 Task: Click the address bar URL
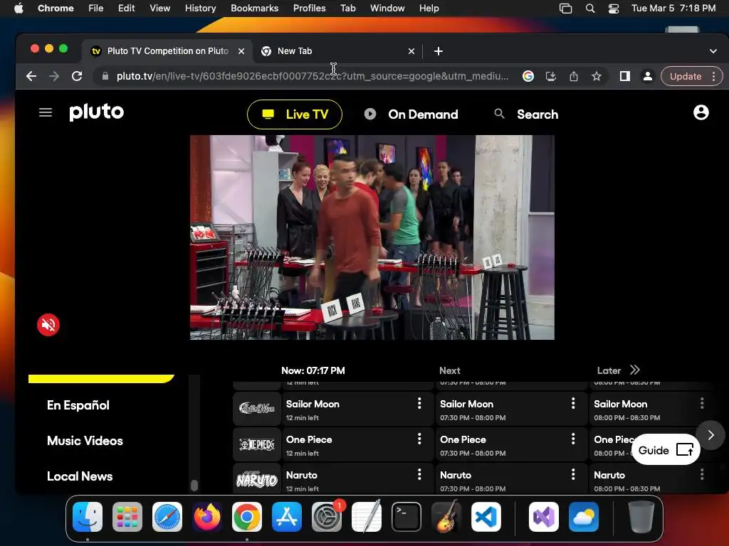[313, 76]
